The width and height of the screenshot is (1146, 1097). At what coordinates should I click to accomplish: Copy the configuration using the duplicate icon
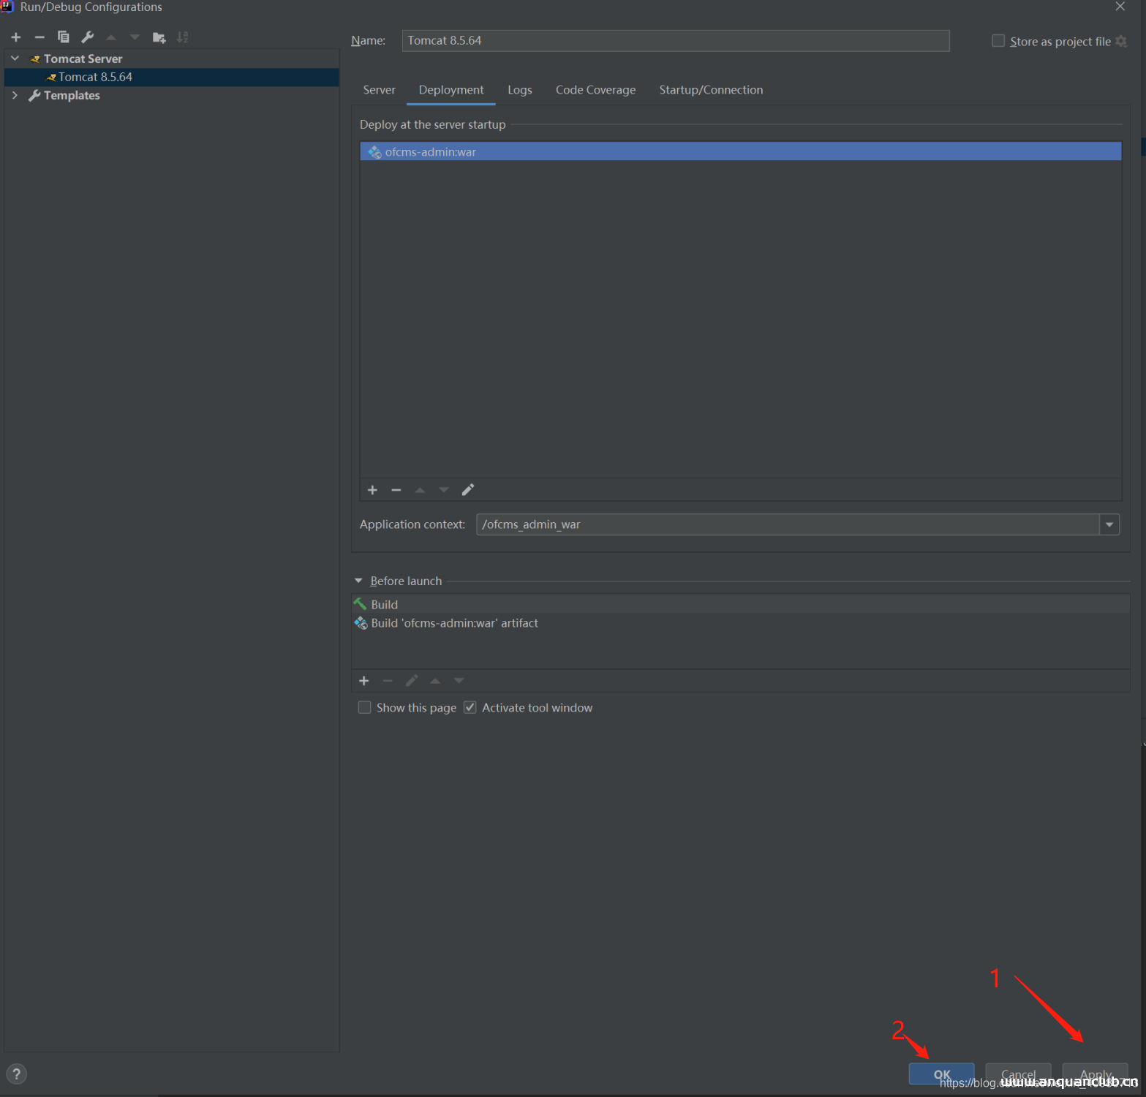point(64,37)
